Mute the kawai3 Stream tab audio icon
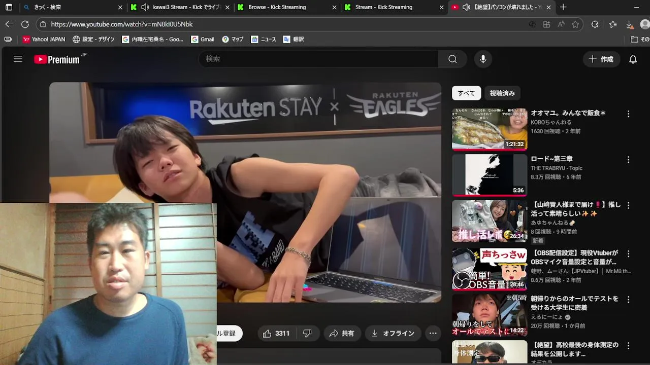 (x=145, y=7)
